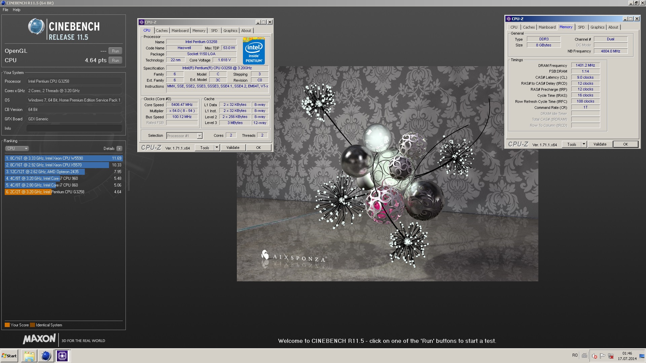Open the Action Center flag icon
The height and width of the screenshot is (363, 646).
[x=603, y=356]
